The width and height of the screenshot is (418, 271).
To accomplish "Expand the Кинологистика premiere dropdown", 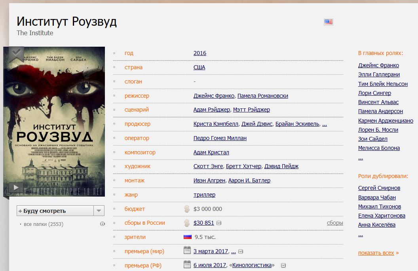I will click(x=283, y=265).
